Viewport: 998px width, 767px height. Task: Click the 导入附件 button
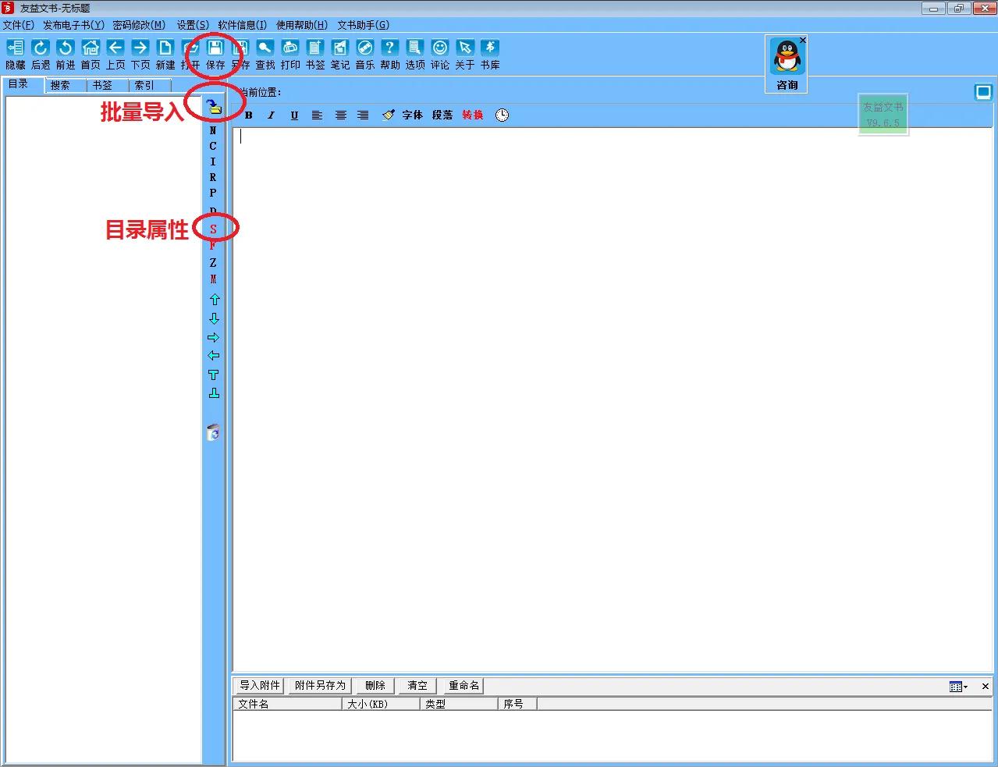pos(260,685)
